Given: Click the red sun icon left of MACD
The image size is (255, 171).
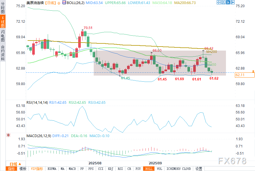Looking at the screenshot, I should click(x=8, y=135).
